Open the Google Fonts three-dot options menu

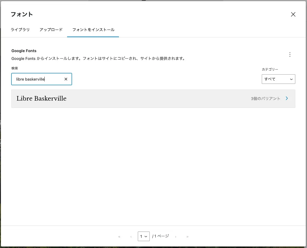(x=290, y=55)
